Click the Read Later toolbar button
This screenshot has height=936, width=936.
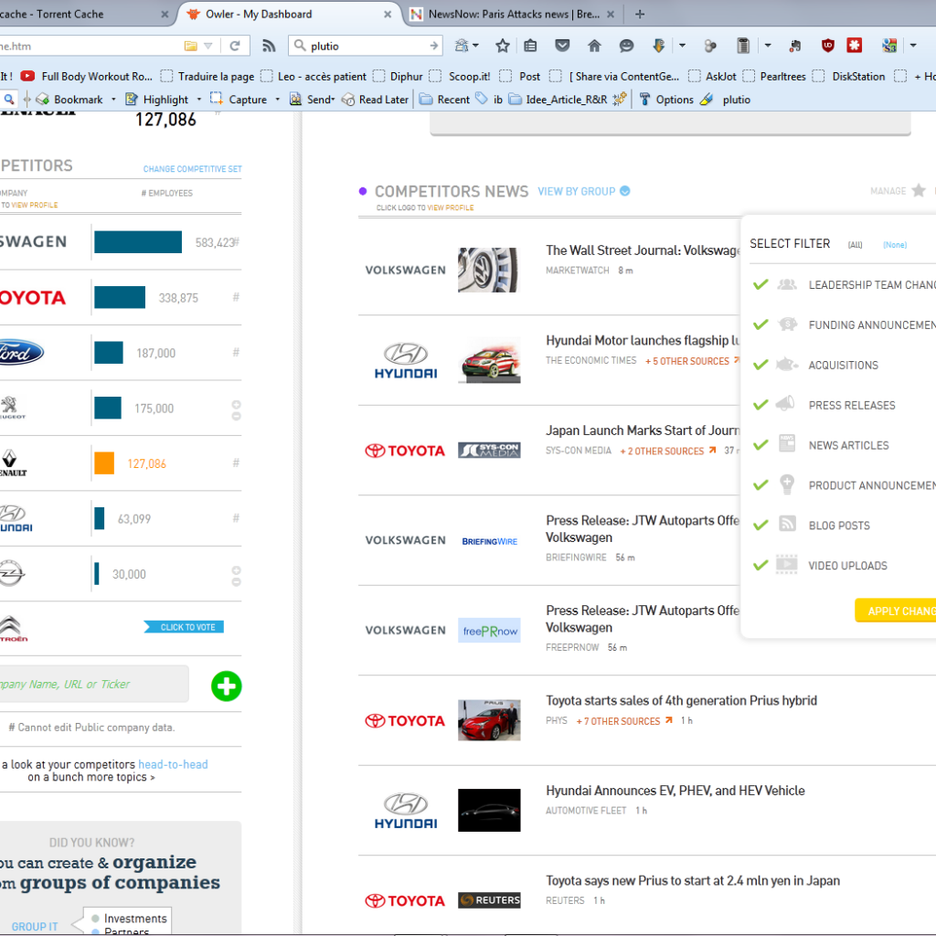[x=376, y=99]
